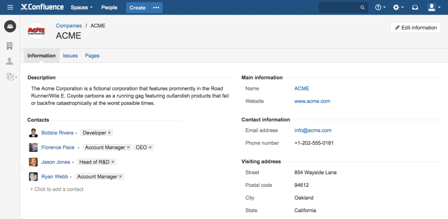Click the Confluence logo
Viewport: 448px width, 219px height.
[x=42, y=7]
